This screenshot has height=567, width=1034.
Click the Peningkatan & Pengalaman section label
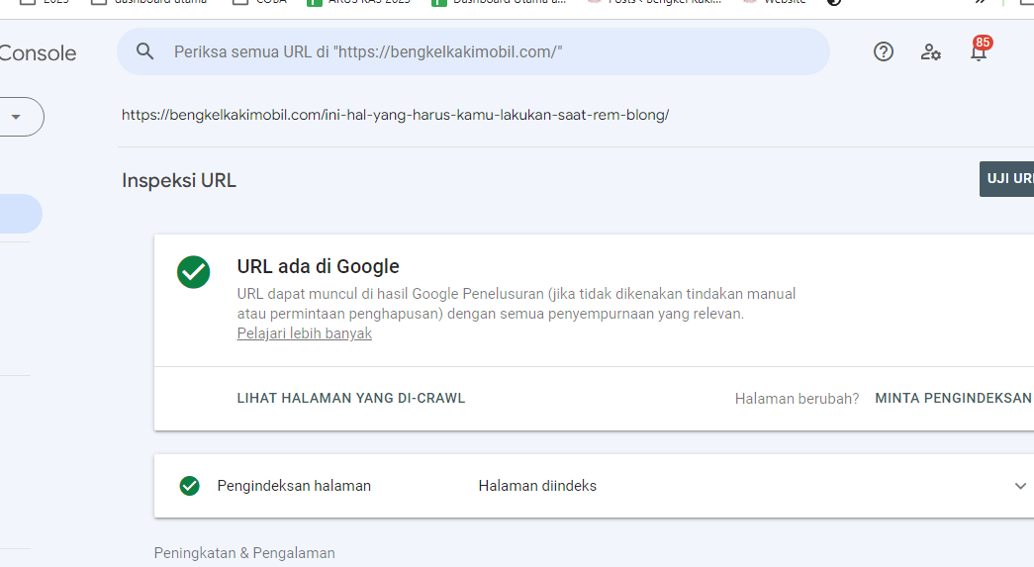(244, 553)
